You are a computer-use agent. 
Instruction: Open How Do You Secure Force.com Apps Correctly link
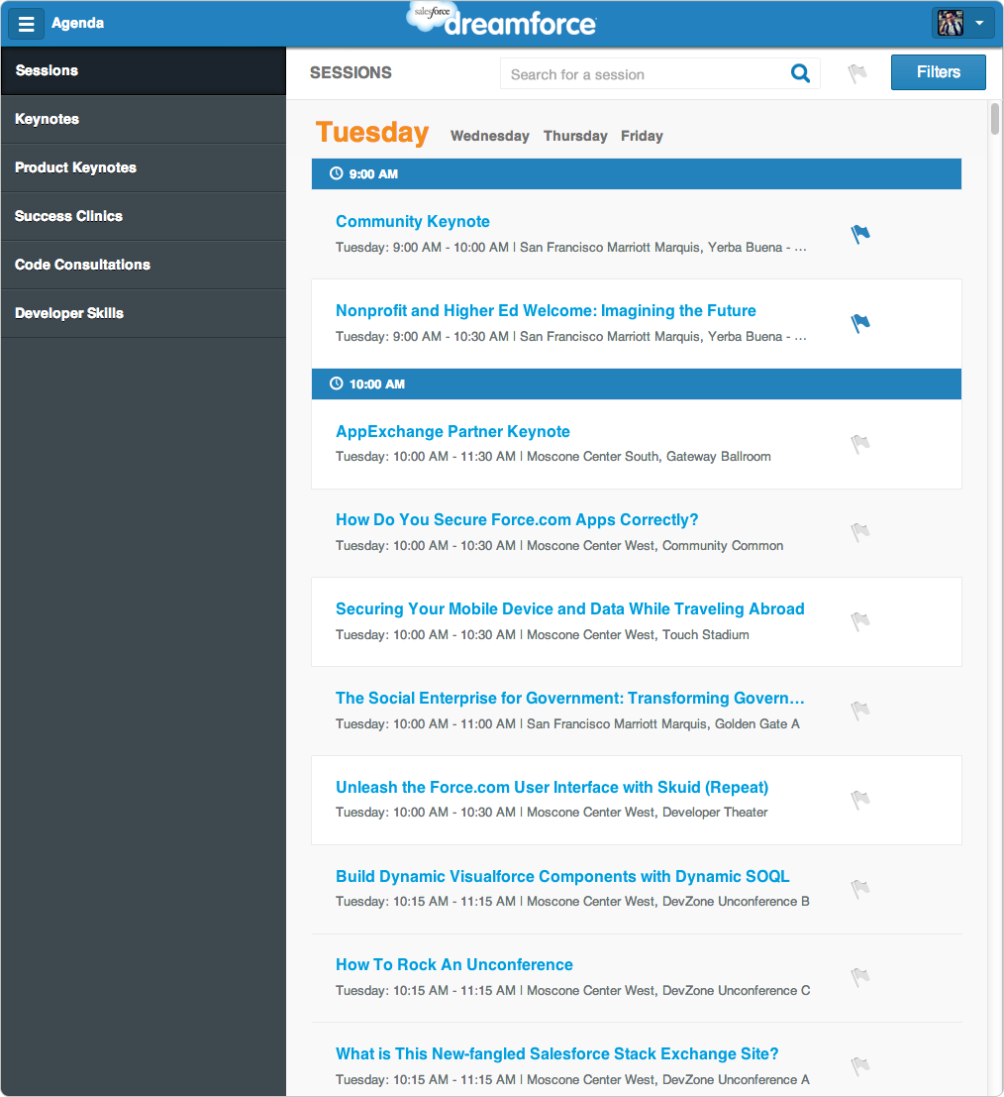click(517, 520)
